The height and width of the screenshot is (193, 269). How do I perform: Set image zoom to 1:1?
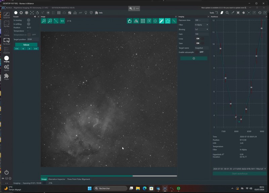point(62,21)
